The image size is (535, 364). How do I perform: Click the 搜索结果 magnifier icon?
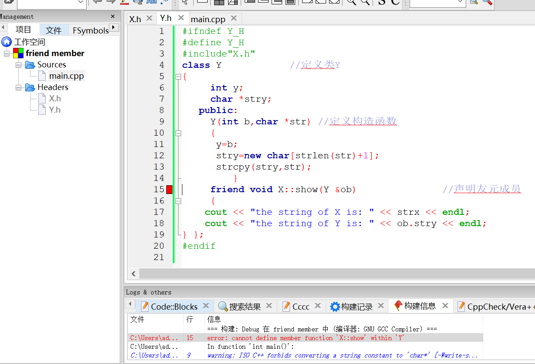coord(223,307)
